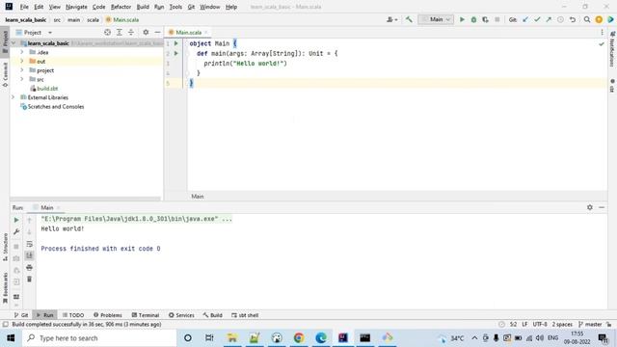617x347 pixels.
Task: Hide the Project panel with the minus icon
Action: pos(157,32)
